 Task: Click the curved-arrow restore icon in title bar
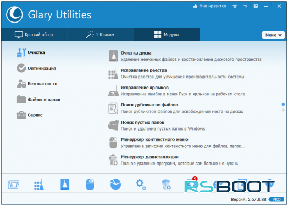pyautogui.click(x=245, y=6)
